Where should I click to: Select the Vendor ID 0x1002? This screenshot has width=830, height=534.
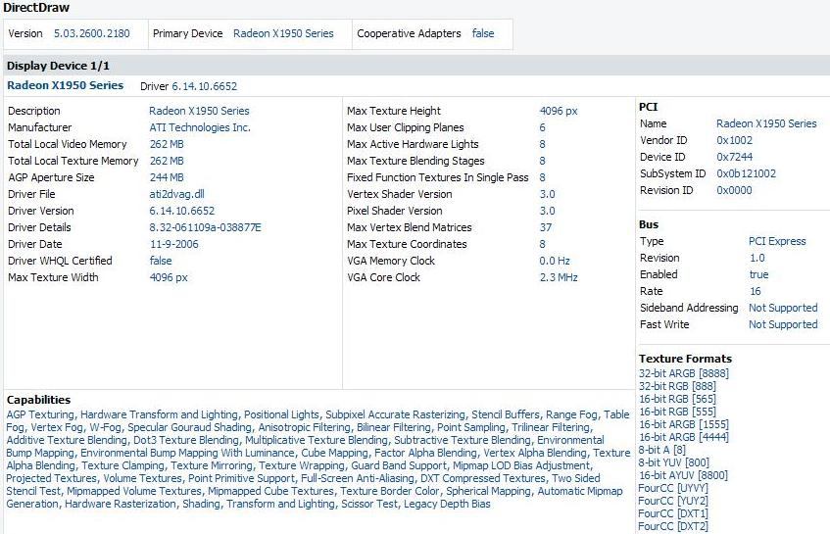point(734,140)
